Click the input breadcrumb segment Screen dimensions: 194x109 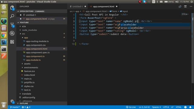click(x=124, y=11)
